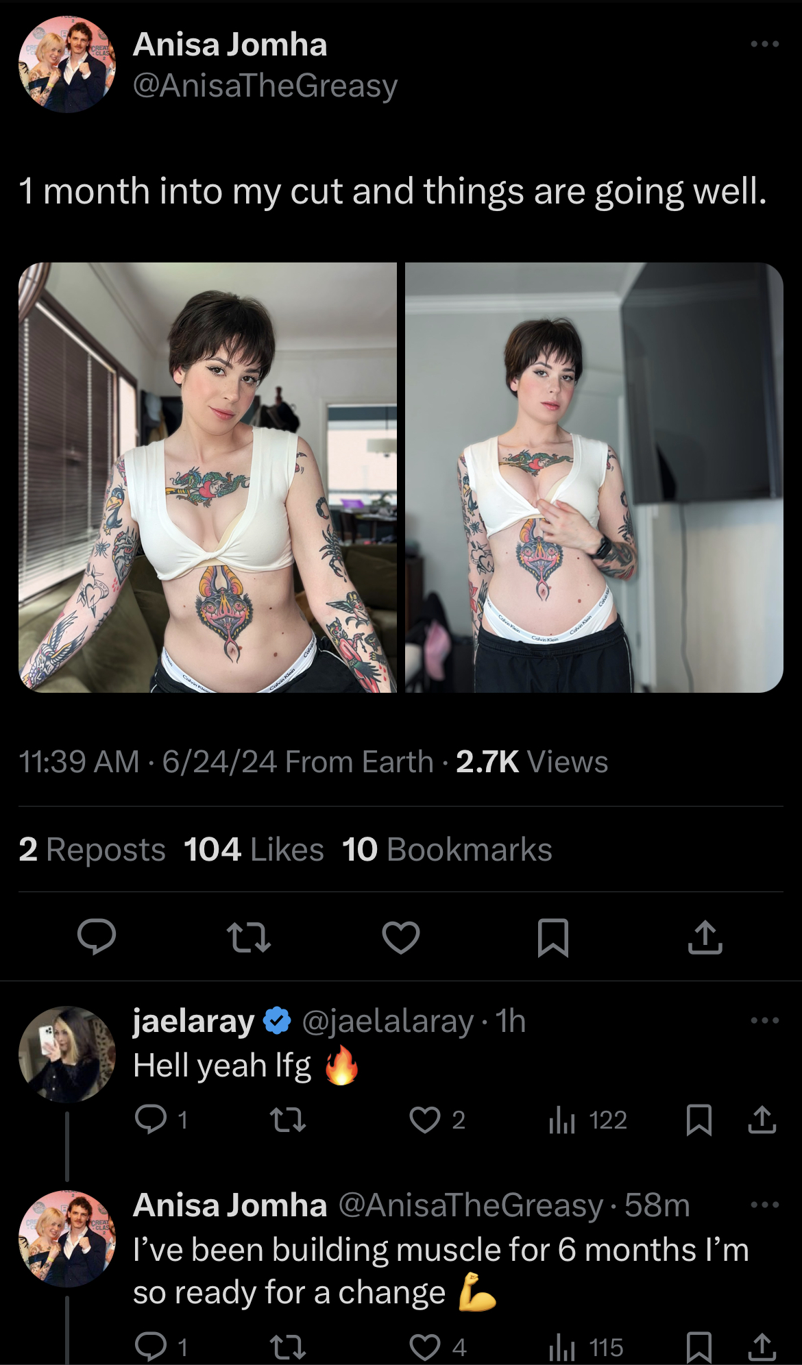Open jaelaray reply's three-dot menu

pyautogui.click(x=764, y=1020)
